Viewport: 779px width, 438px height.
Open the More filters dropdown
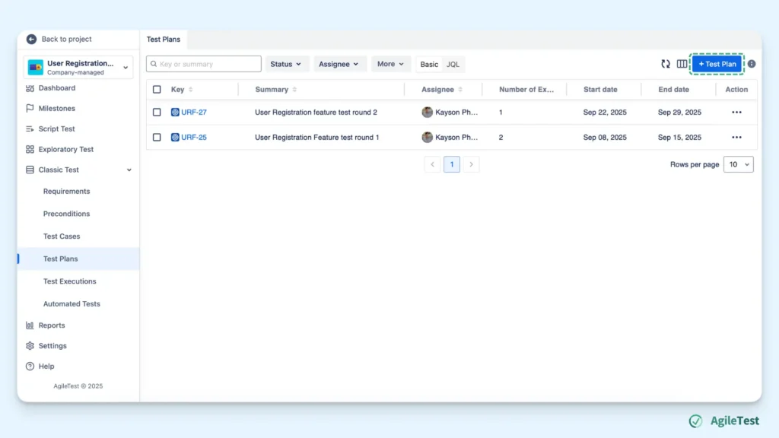[x=390, y=64]
